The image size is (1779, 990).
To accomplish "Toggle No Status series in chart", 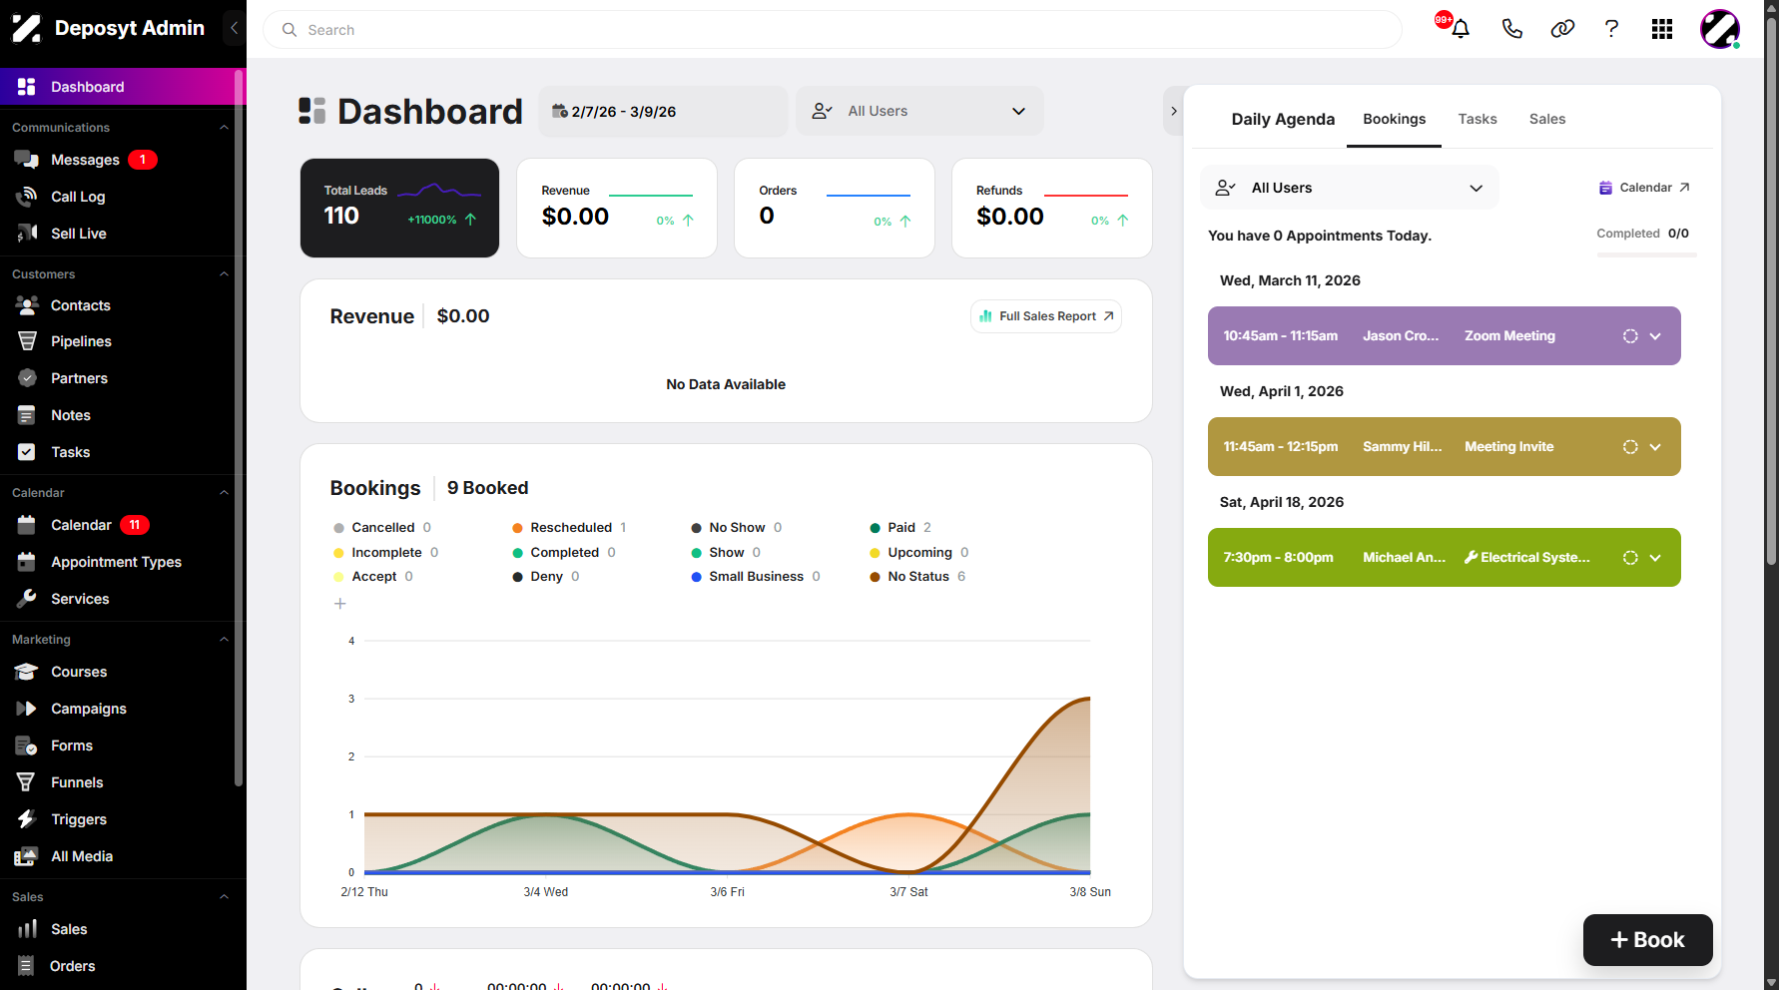I will click(x=918, y=577).
